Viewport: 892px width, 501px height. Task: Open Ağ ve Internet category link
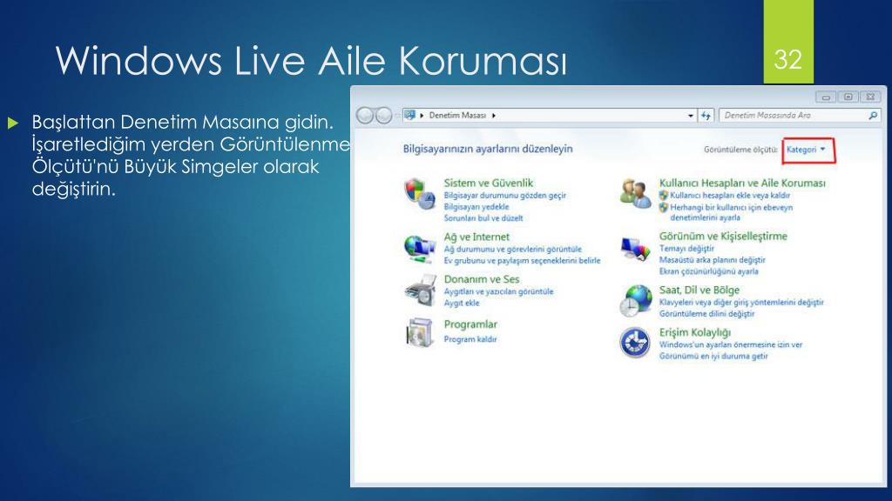click(x=476, y=237)
